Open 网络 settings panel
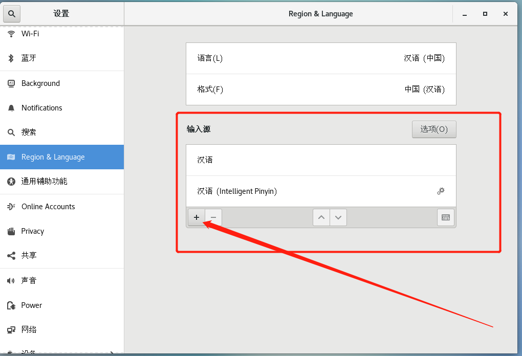522x356 pixels. pos(62,330)
